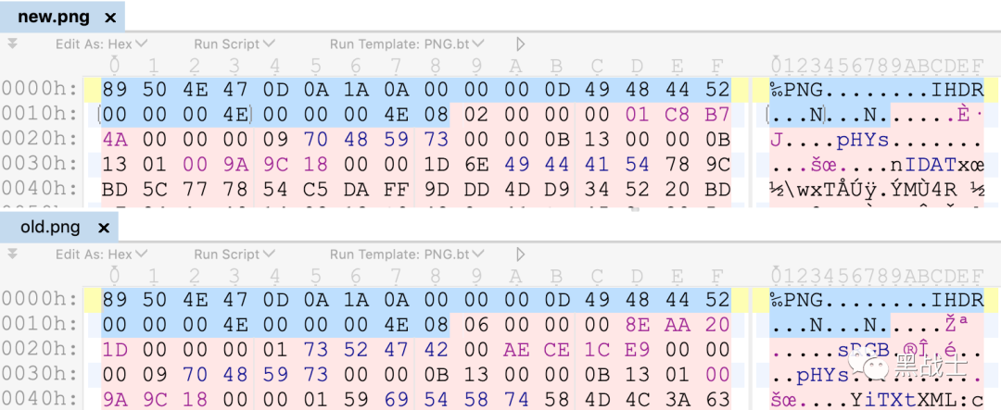1001x410 pixels.
Task: Switch to the old.png tab
Action: [x=48, y=227]
